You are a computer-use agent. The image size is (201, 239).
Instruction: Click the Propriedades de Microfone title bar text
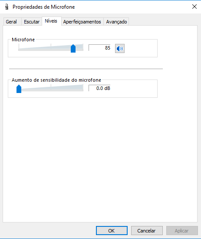point(43,7)
